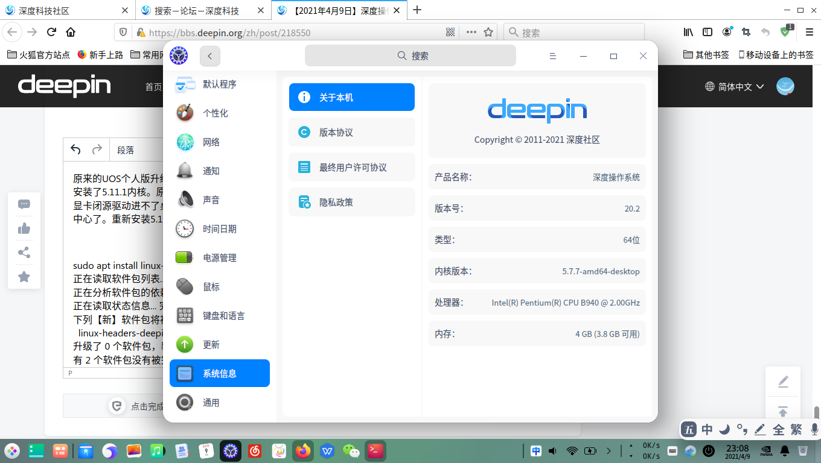Image resolution: width=821 pixels, height=463 pixels.
Task: Open 声音 sound settings
Action: point(219,200)
